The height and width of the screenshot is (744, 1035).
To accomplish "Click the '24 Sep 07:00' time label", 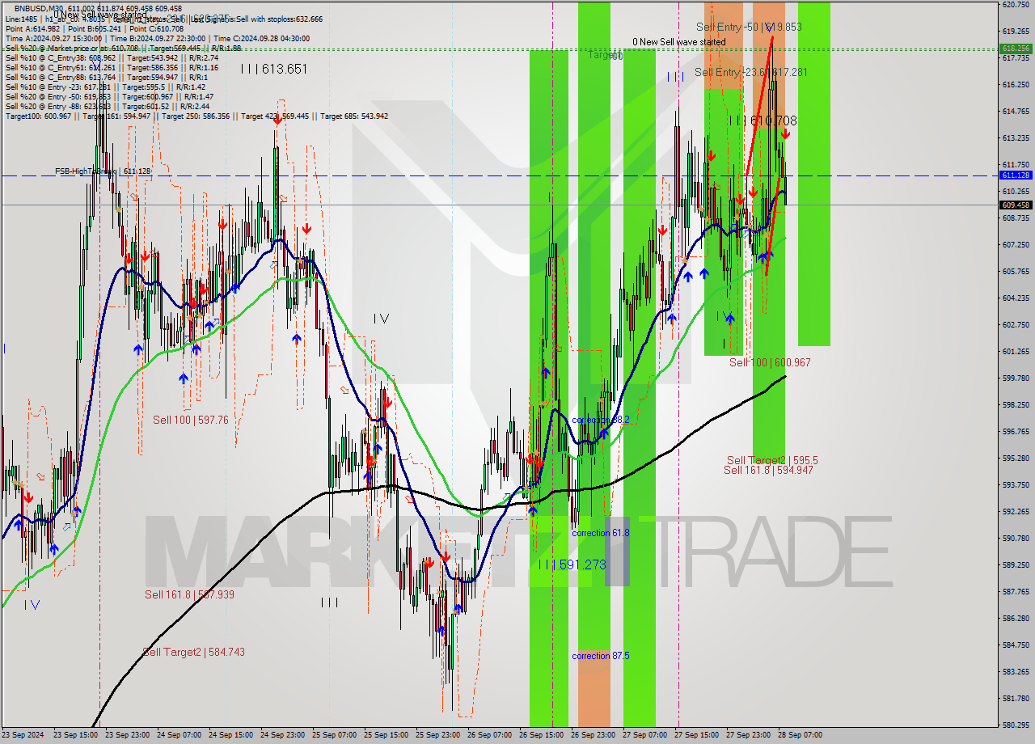I will point(179,735).
